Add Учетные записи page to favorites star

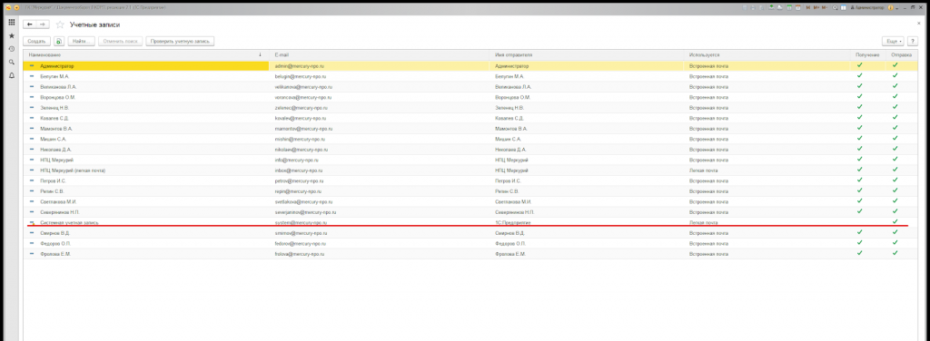pos(60,24)
